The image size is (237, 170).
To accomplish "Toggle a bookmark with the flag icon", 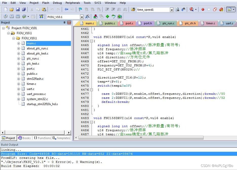I will [x=80, y=9].
